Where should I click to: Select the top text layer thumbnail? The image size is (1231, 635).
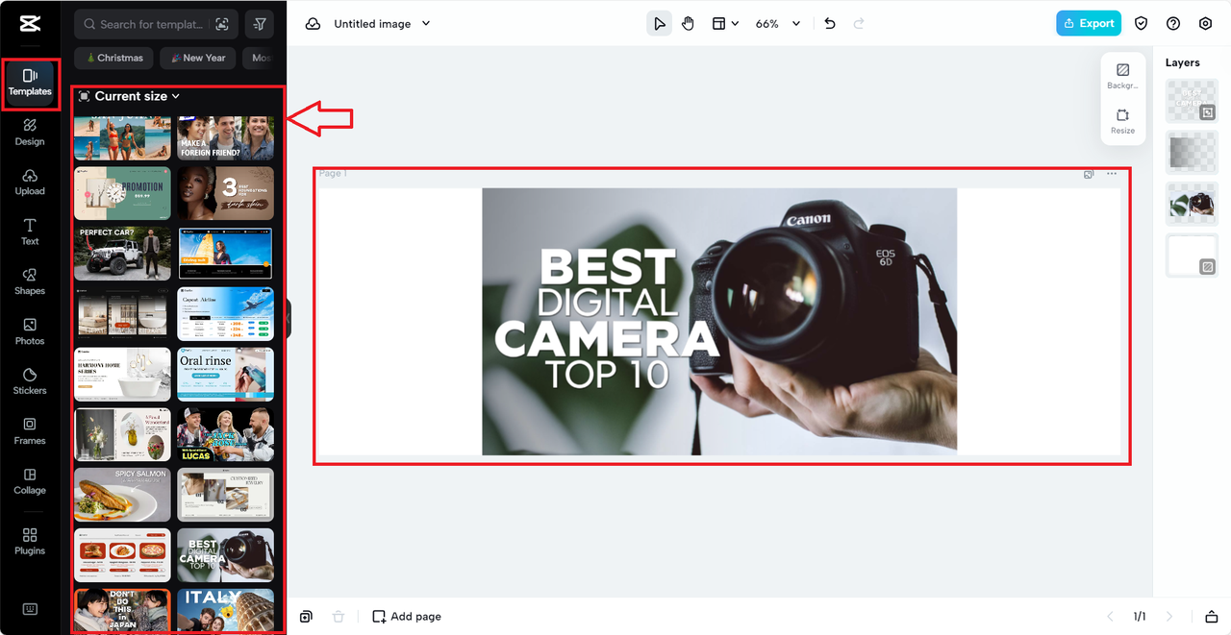[x=1192, y=101]
